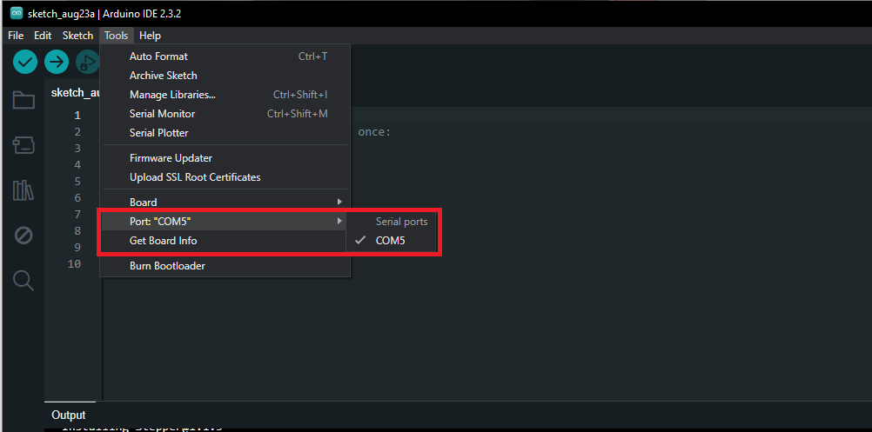Switch to the sketch_aug23a editor tab
This screenshot has width=872, height=432.
click(x=73, y=93)
